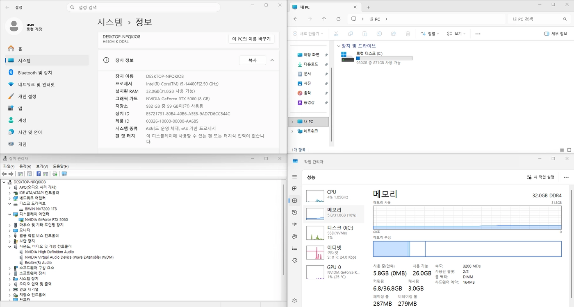The height and width of the screenshot is (307, 574).
Task: Switch File Explorer to details list view
Action: coord(562,150)
